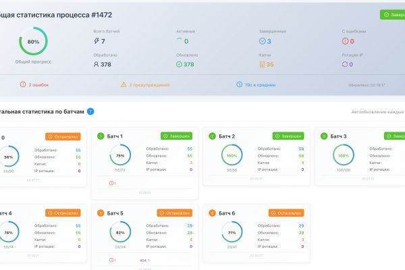
Task: Click the Обработано value 29 in Батч 6
Action: point(302,225)
